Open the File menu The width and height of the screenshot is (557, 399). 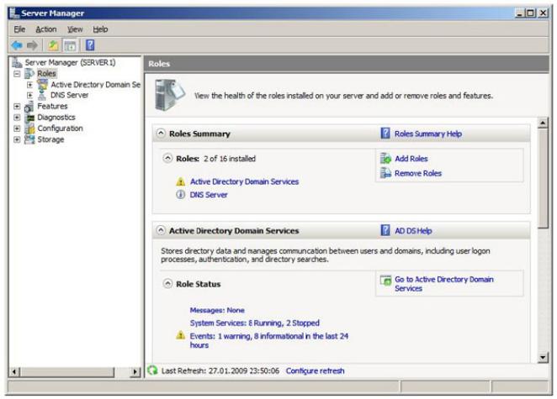[19, 29]
